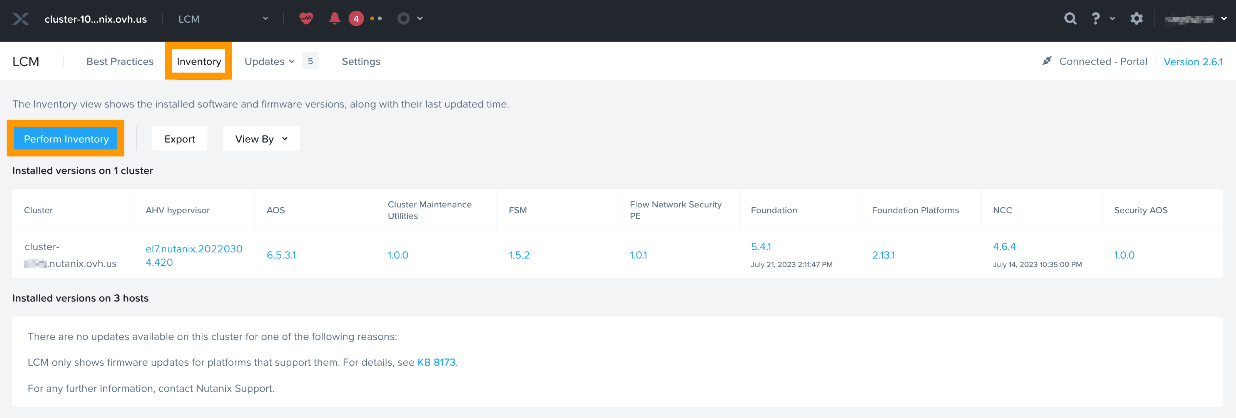This screenshot has width=1236, height=418.
Task: Click the Export button
Action: [179, 139]
